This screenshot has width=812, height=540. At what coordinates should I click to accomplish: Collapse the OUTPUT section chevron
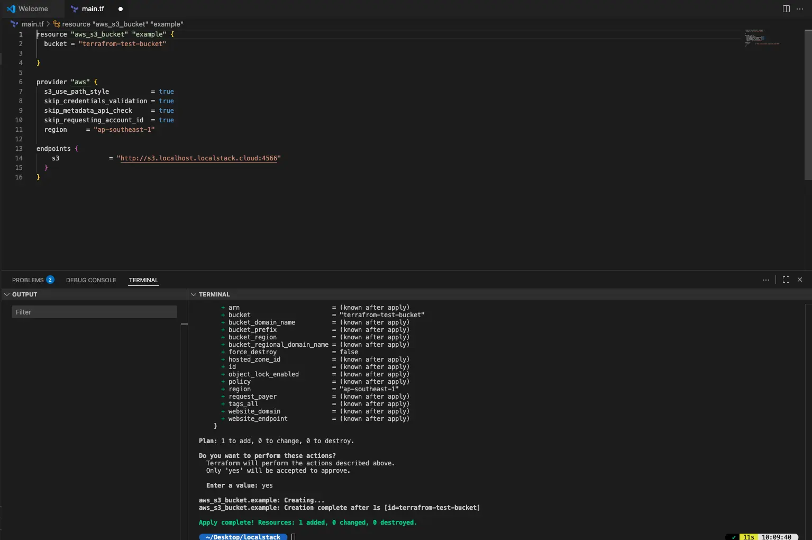(7, 294)
